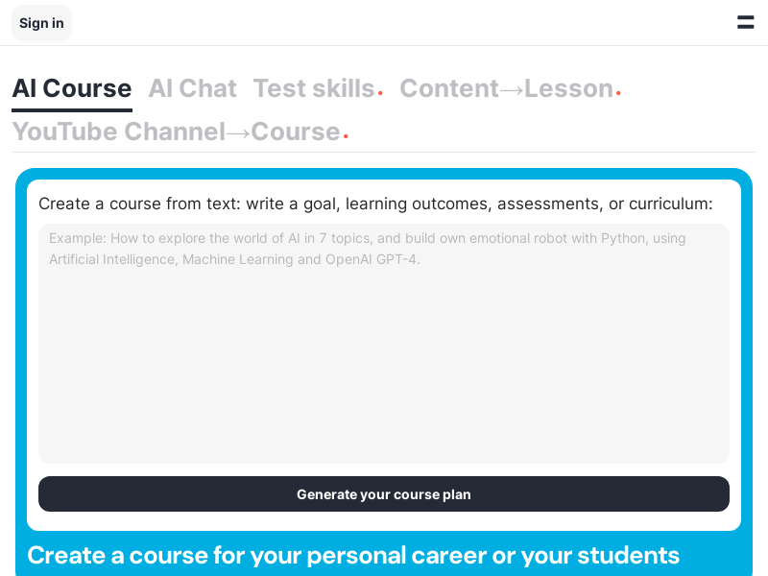Open the hamburger menu icon
The height and width of the screenshot is (576, 768).
click(x=745, y=22)
